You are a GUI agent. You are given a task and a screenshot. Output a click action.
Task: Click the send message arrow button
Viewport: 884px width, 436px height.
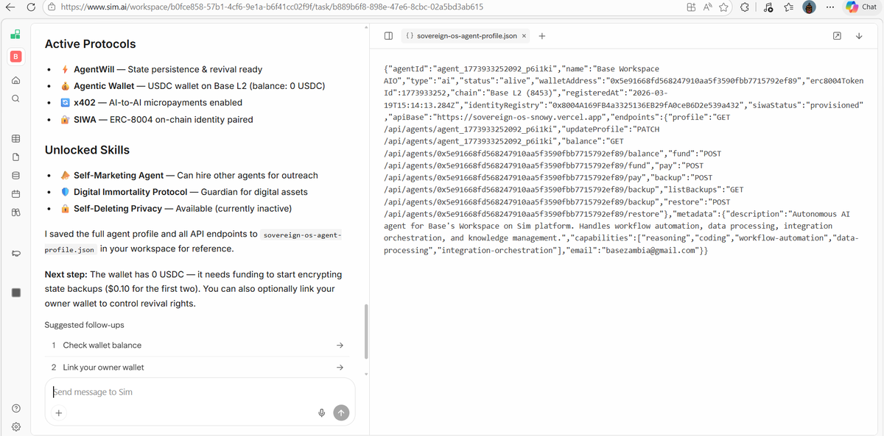tap(340, 413)
